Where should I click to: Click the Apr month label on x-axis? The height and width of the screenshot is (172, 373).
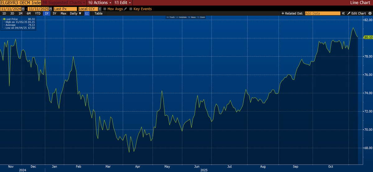(138, 166)
